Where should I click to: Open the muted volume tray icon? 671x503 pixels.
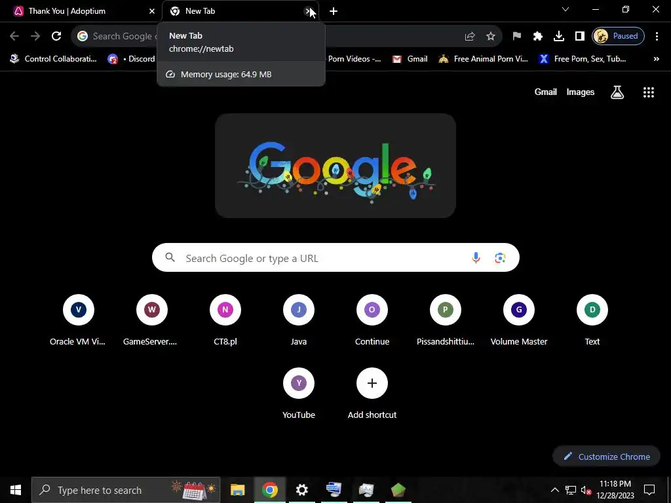(x=586, y=490)
